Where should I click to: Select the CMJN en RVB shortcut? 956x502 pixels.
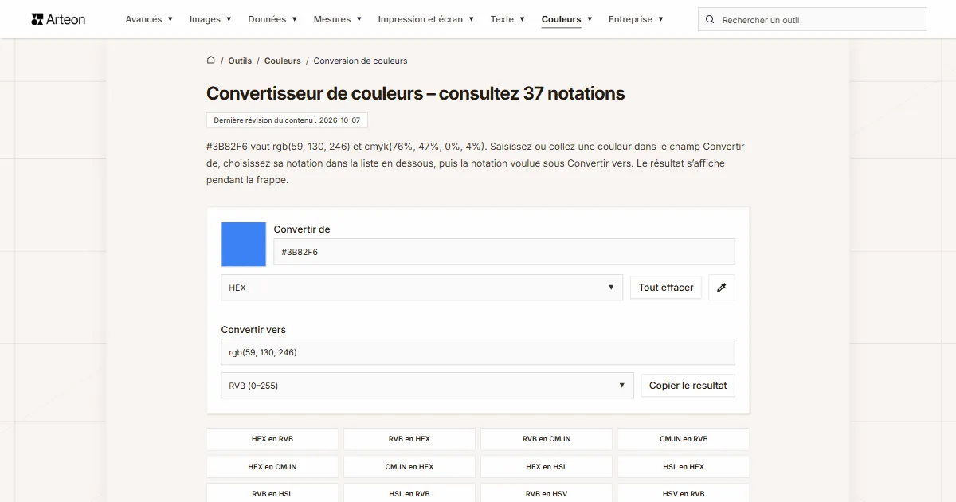tap(684, 439)
